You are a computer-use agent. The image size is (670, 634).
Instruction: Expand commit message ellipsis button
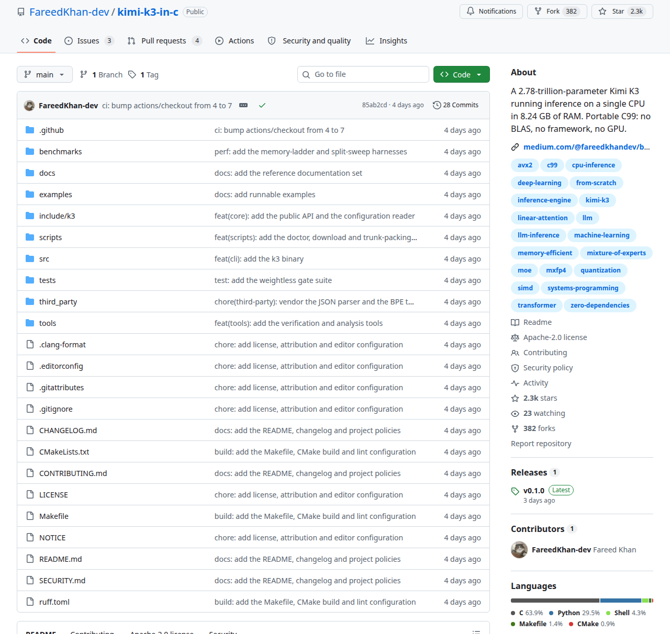coord(243,105)
